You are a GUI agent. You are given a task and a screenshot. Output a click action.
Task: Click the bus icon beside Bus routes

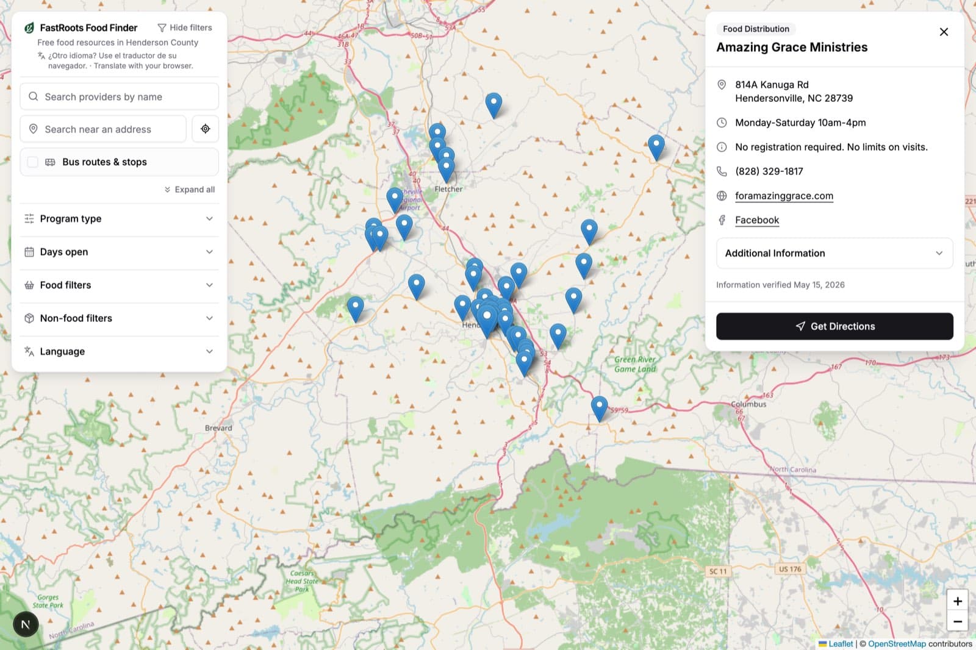(x=50, y=162)
